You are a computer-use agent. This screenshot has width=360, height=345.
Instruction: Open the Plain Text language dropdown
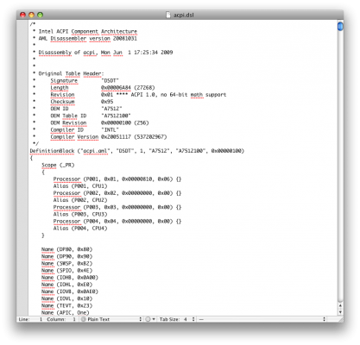[111, 319]
